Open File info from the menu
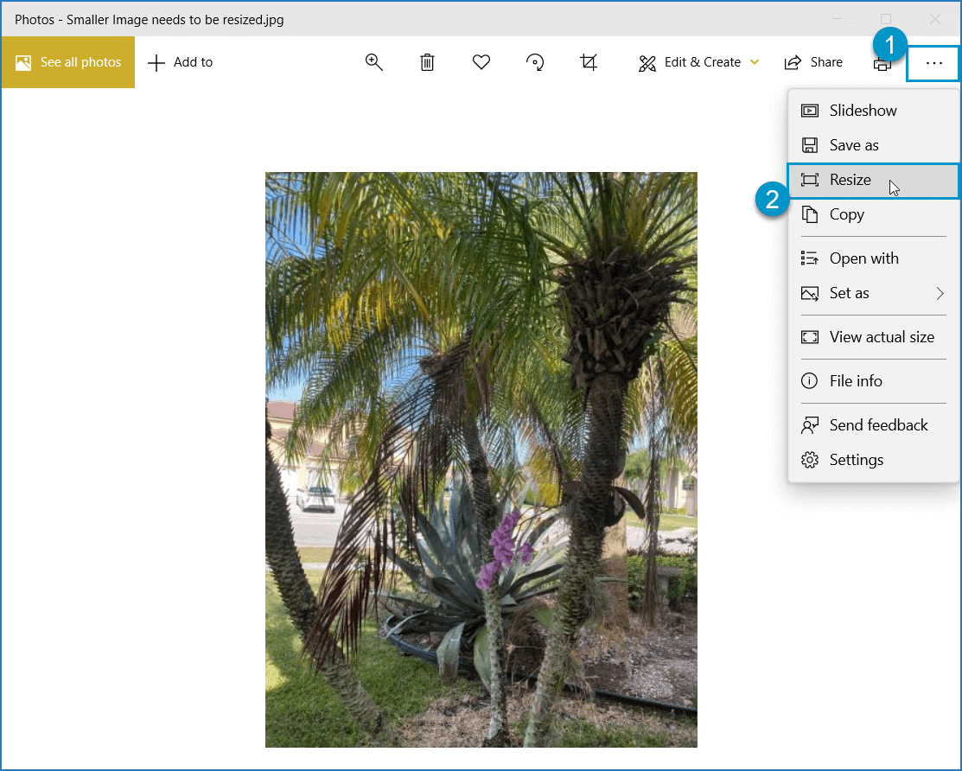The width and height of the screenshot is (962, 771). click(x=855, y=381)
